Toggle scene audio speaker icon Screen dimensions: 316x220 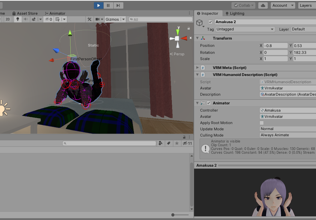(26, 19)
